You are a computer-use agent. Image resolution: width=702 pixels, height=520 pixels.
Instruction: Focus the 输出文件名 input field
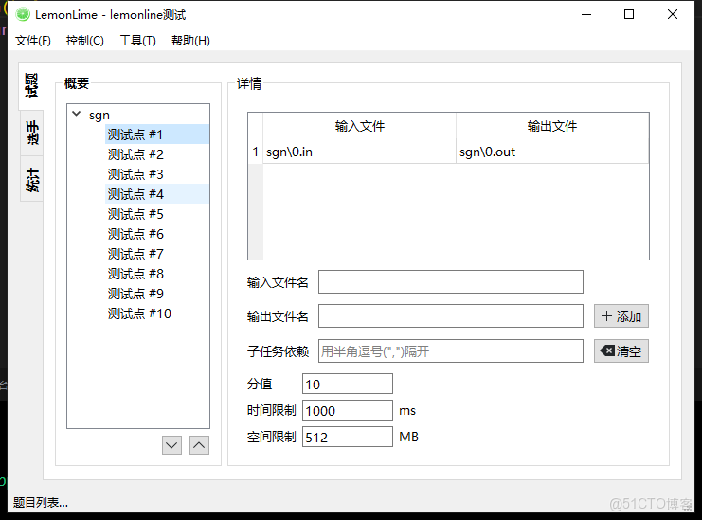[451, 316]
